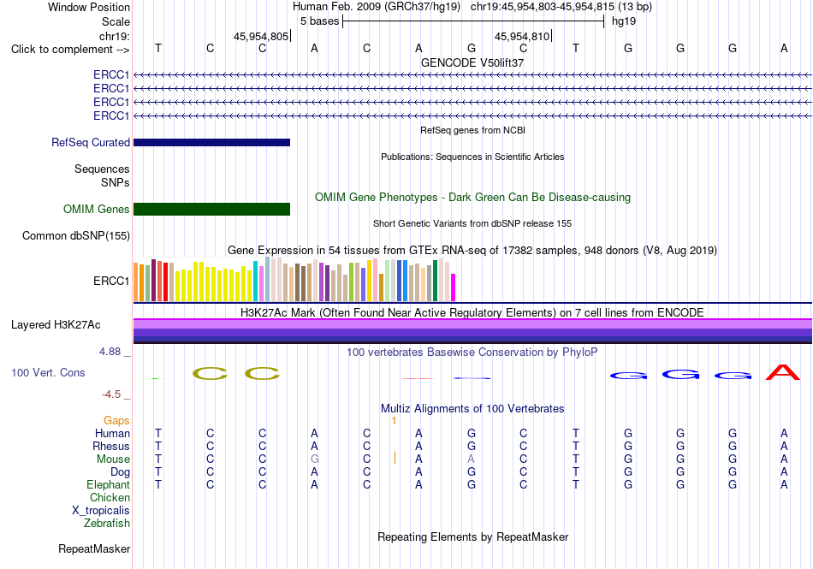Click the greyed 'G' mismatch in Mouse row

tap(314, 459)
